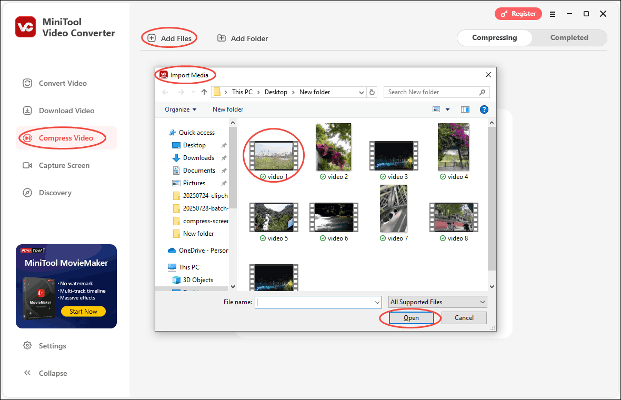Viewport: 621px width, 400px height.
Task: Click This PC in the address path
Action: pyautogui.click(x=242, y=92)
